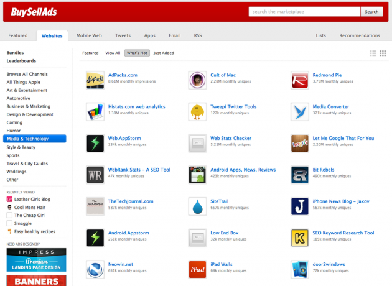The image size is (392, 286).
Task: Select the Automotive channel
Action: point(18,98)
